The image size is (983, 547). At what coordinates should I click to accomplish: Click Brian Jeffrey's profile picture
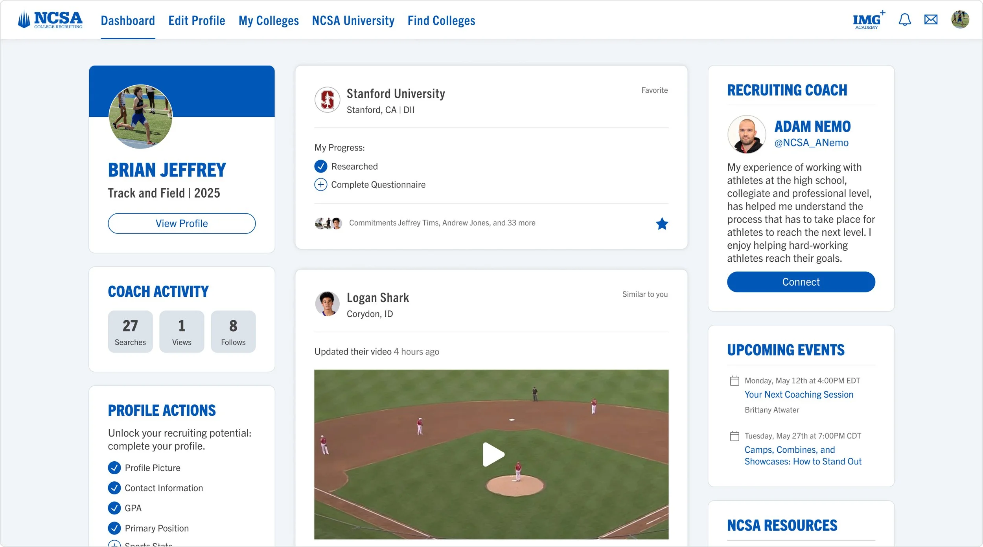pyautogui.click(x=141, y=117)
